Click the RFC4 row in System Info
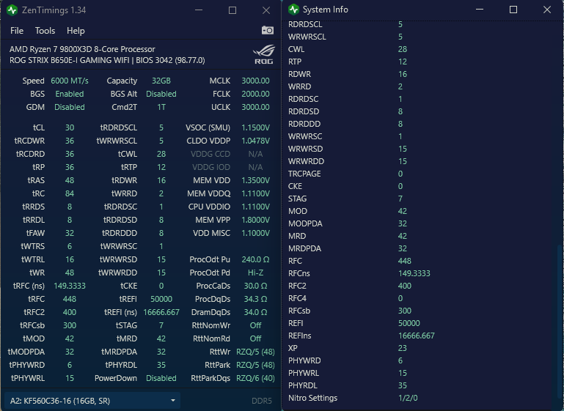This screenshot has width=564, height=411. (x=419, y=298)
